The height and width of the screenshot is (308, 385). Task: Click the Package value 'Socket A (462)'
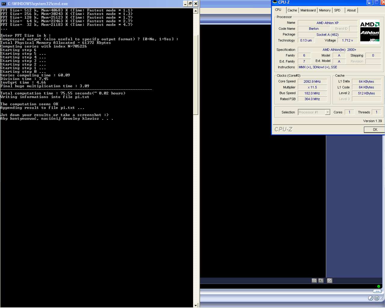[328, 35]
